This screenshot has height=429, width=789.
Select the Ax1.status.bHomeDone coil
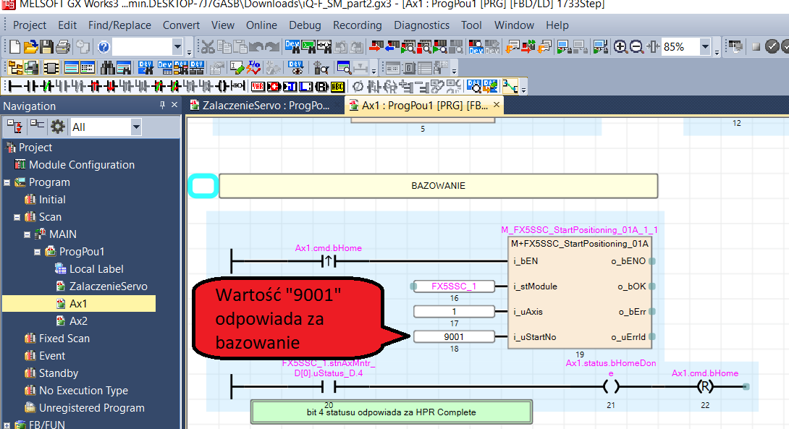click(611, 387)
